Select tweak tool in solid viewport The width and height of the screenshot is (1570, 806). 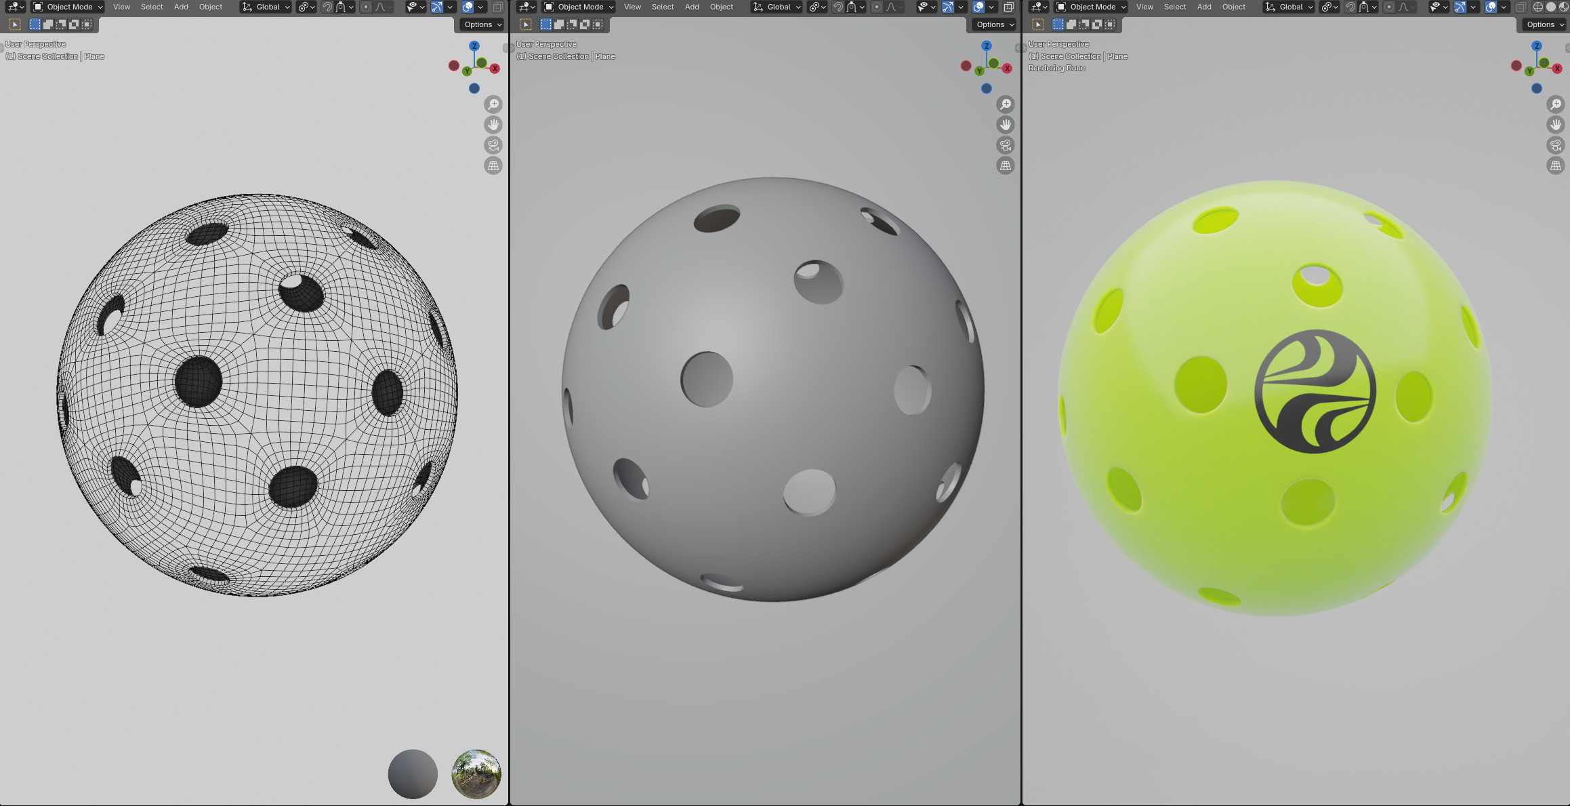(526, 24)
